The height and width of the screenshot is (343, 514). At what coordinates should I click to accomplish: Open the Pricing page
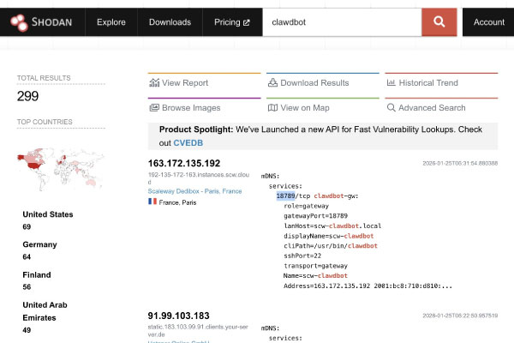point(232,22)
